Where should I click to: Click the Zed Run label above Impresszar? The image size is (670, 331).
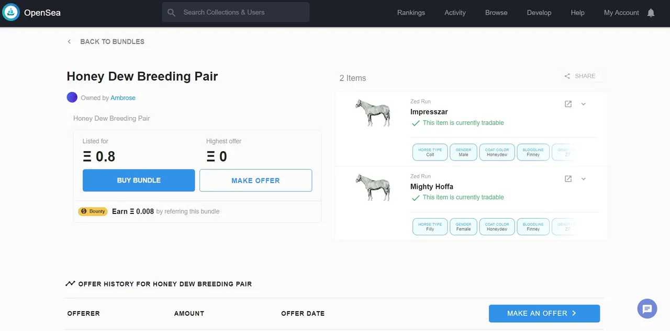420,101
